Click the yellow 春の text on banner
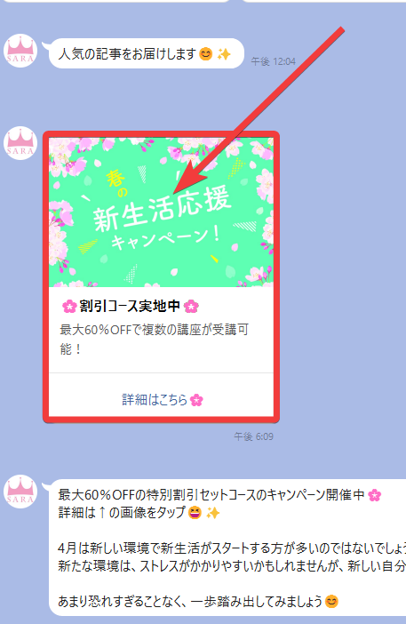This screenshot has height=624, width=406. [x=117, y=182]
